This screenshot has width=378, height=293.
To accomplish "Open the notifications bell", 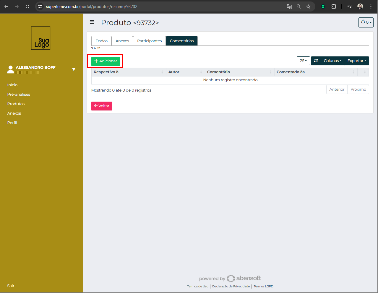I will 366,22.
